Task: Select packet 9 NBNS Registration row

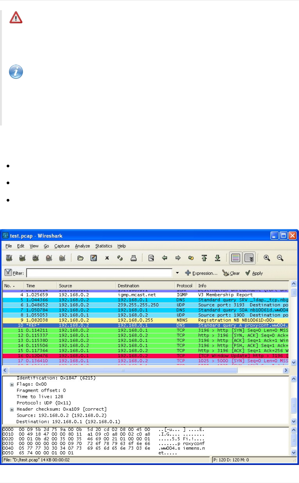Action: (146, 320)
